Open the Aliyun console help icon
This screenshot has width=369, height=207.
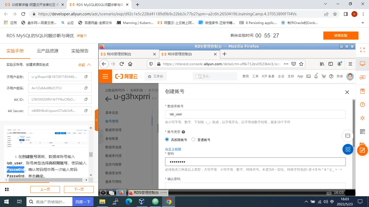pos(331,76)
